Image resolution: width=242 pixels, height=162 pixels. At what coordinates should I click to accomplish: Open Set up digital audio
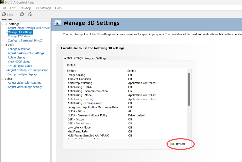coord(20,66)
